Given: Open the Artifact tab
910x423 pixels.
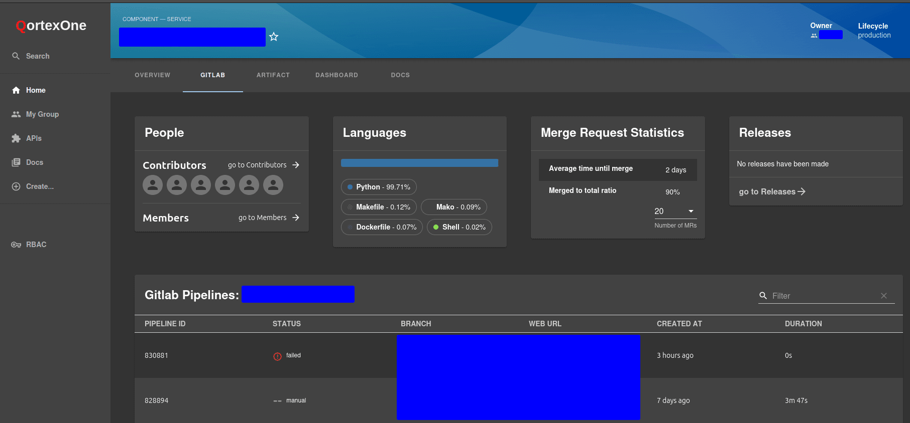Looking at the screenshot, I should coord(273,75).
